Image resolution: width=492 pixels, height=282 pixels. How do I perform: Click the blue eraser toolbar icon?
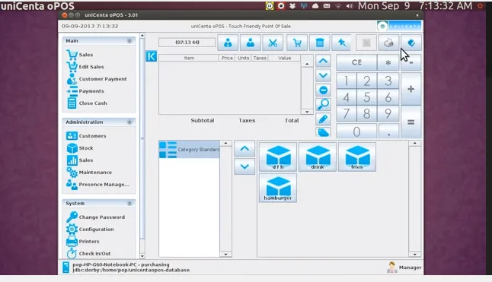coord(411,43)
